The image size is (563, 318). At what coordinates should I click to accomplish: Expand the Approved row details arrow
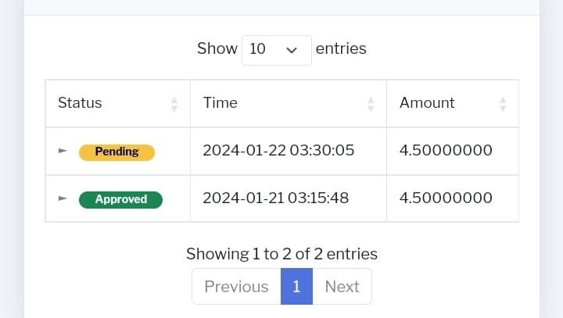coord(63,198)
